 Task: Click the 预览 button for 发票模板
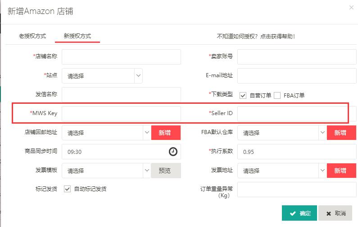click(166, 171)
